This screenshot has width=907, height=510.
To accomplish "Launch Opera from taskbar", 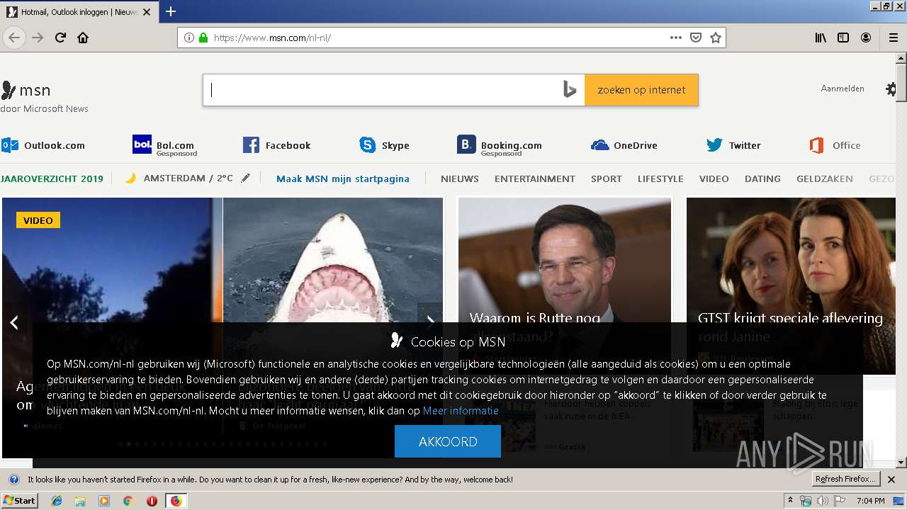I will point(152,501).
